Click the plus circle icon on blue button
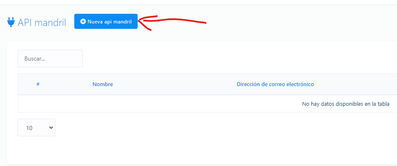The image size is (397, 166). click(x=83, y=21)
